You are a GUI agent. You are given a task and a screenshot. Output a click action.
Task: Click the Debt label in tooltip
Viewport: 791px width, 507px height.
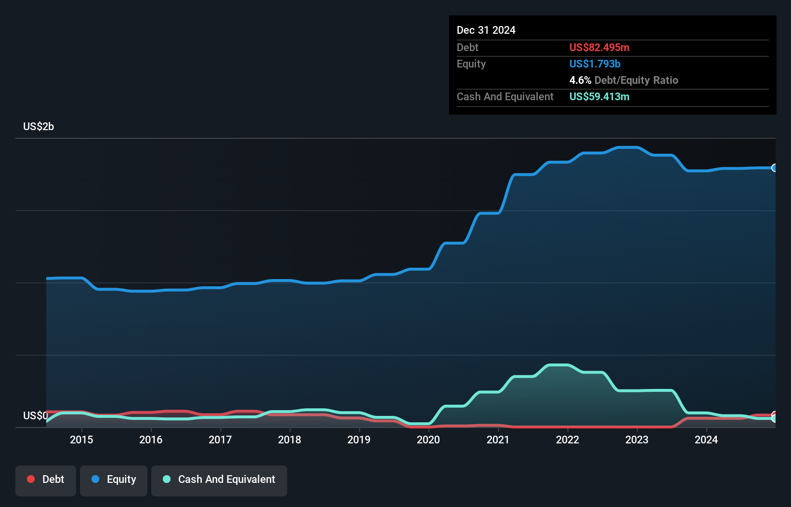(467, 47)
